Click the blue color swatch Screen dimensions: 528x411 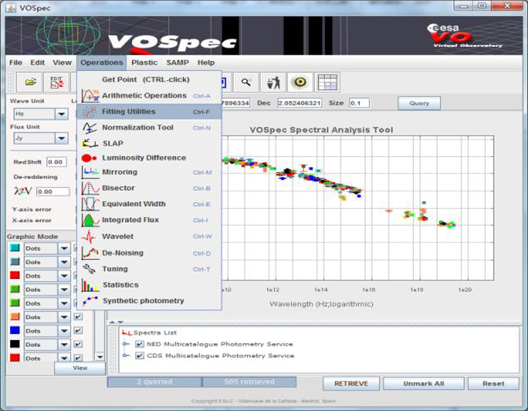coord(15,331)
